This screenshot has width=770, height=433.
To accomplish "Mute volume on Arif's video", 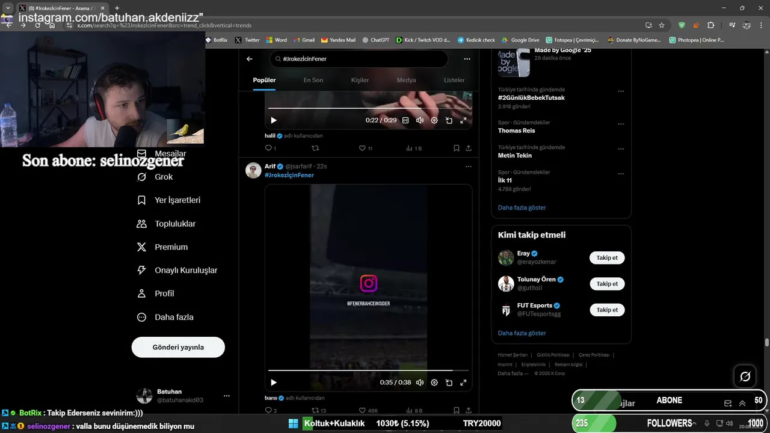I will (x=420, y=382).
